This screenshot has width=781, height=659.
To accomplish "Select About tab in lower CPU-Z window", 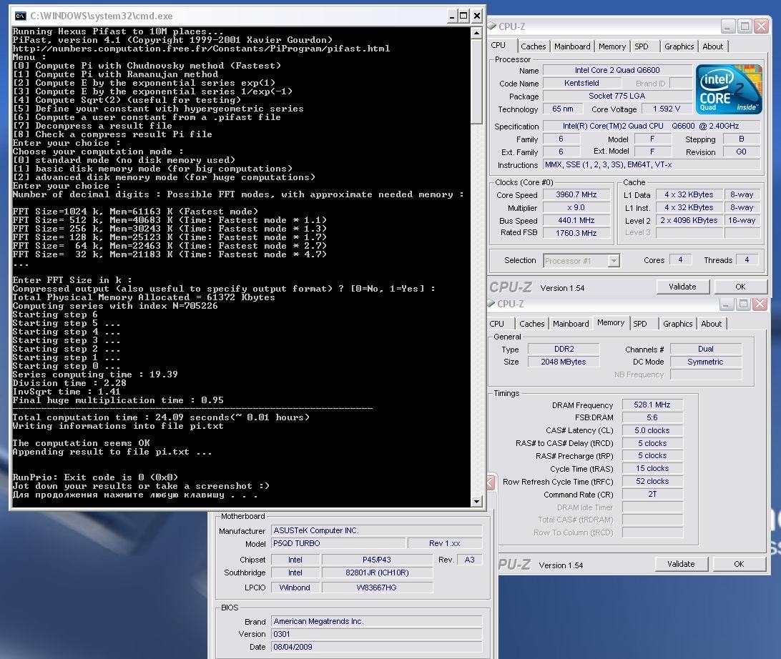I will pos(711,324).
